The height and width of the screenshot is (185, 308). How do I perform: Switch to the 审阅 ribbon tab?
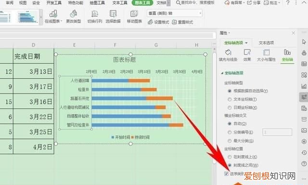click(x=10, y=3)
